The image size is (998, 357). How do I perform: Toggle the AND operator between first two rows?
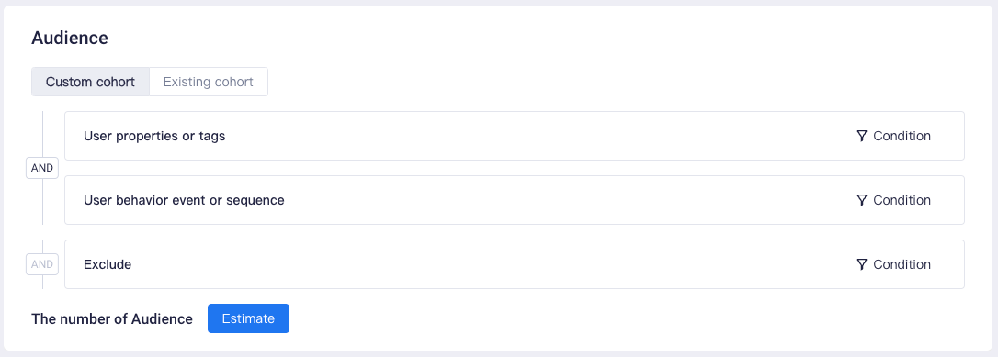pos(42,168)
